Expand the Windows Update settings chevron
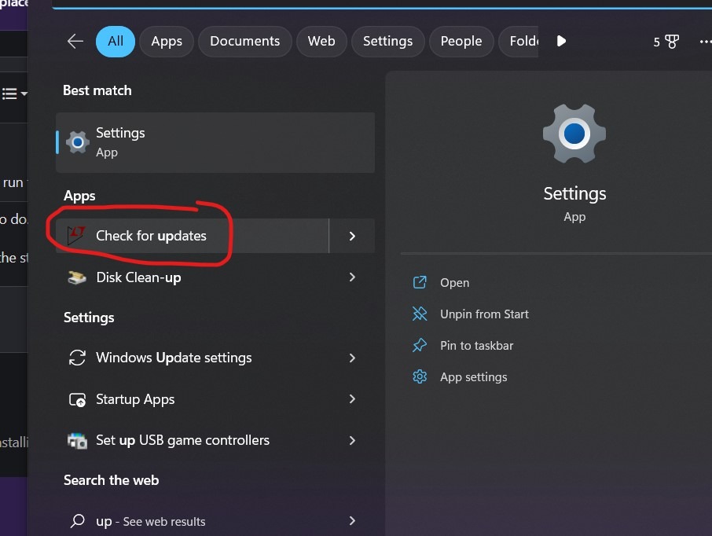Screen dimensions: 712x536 [352, 358]
